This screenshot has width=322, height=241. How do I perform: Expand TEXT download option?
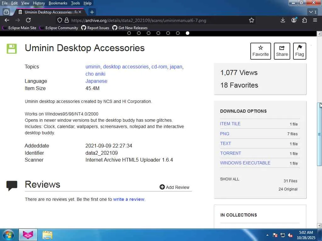click(x=225, y=143)
